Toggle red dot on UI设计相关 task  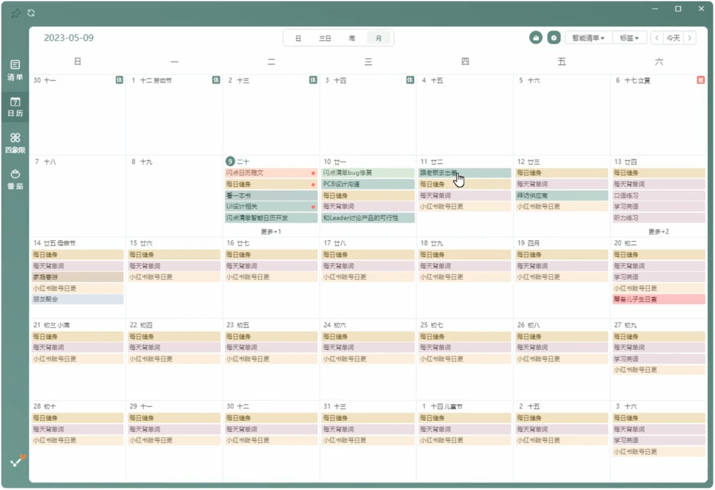[x=313, y=207]
